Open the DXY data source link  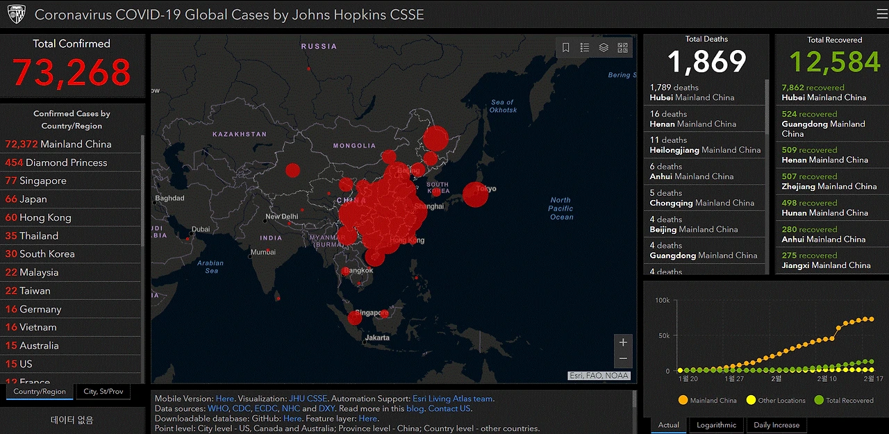click(327, 409)
